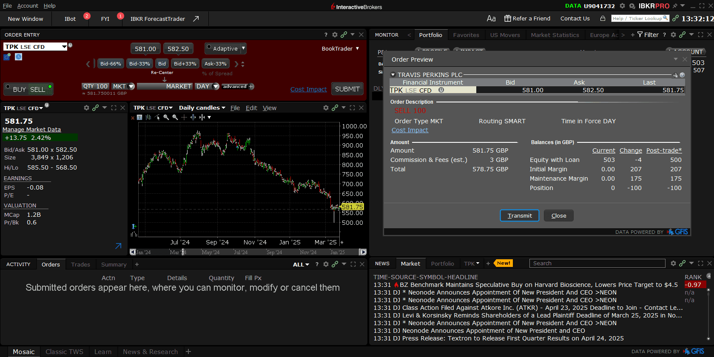Click the crosshair tool in chart toolbar
The width and height of the screenshot is (714, 357).
point(184,117)
